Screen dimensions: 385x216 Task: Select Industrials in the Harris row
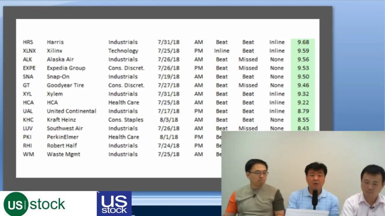click(x=123, y=42)
